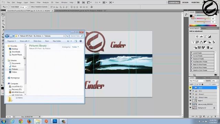
Task: Add a Photo Filter adjustment
Action: [x=209, y=42]
